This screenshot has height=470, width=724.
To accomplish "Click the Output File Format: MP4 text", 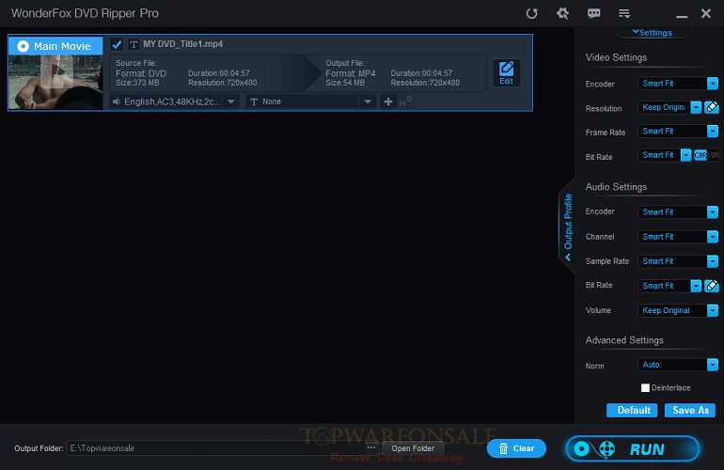I will pos(351,74).
